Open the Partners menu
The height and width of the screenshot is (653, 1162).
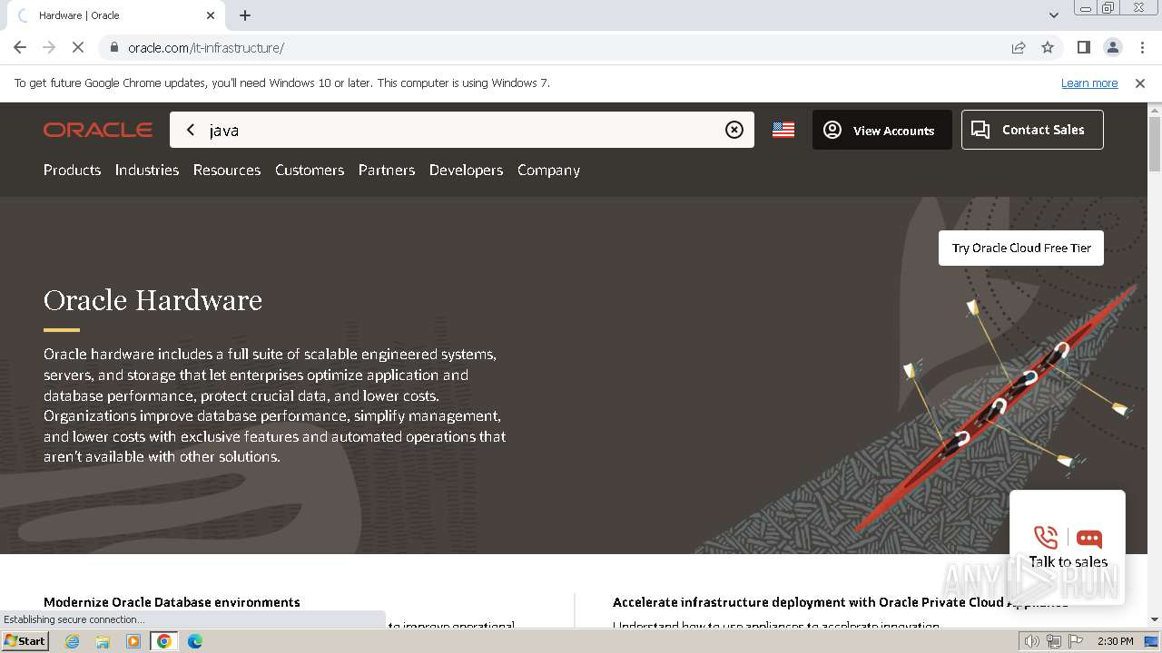387,170
